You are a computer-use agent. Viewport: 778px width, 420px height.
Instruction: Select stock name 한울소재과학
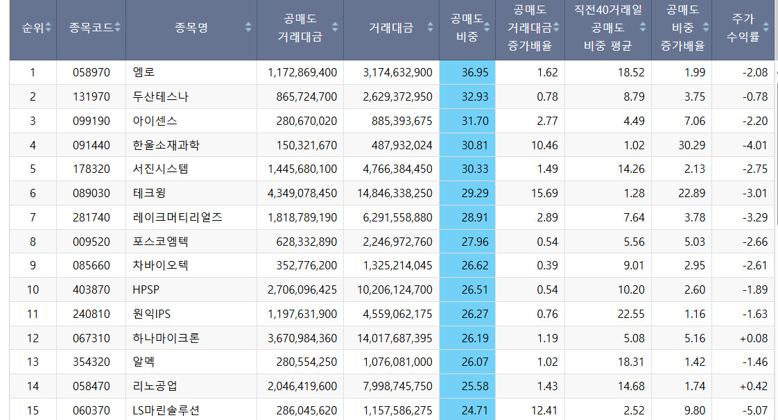pyautogui.click(x=166, y=145)
